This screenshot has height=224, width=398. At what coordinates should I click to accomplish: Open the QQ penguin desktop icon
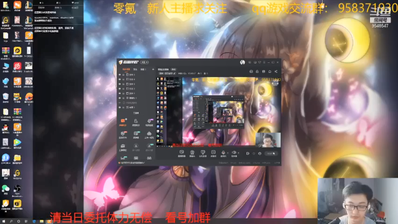click(6, 128)
